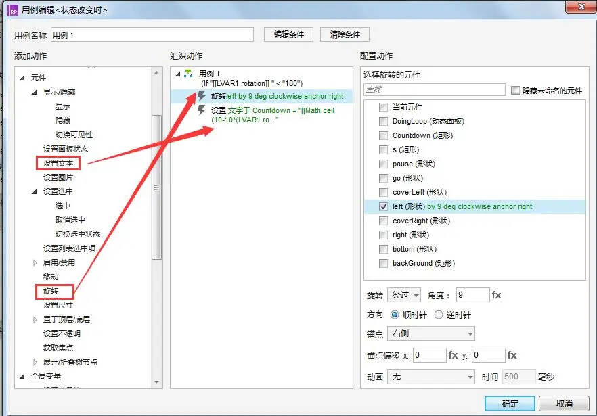Check the coverRight (形状) checkbox

[383, 221]
